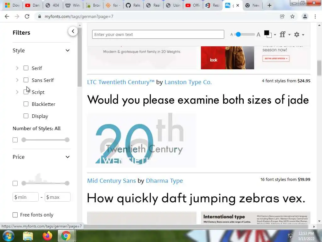Open File Explorer from the taskbar
Viewport: 322px width, 242px height.
28,236
